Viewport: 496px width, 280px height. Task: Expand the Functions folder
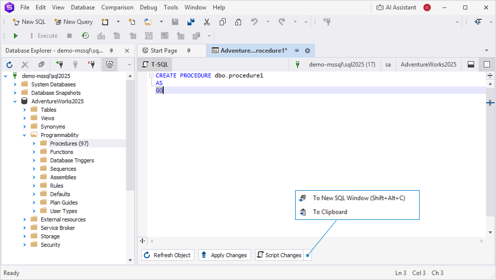(x=34, y=152)
